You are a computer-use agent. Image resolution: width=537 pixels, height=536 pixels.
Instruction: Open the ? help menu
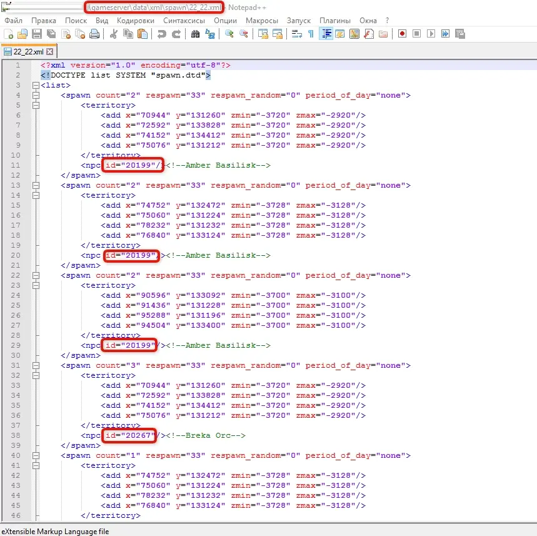tap(387, 21)
